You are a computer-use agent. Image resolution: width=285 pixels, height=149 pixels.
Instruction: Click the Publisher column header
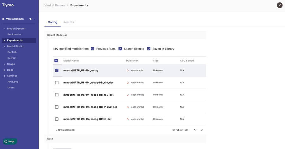pos(132,61)
